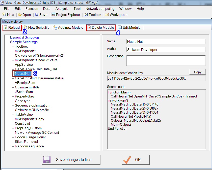The image size is (212, 170).
Task: Click the Save floppy disk icon
Action: tap(37, 15)
